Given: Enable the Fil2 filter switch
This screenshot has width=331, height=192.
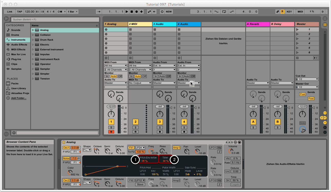Looking at the screenshot, I should pos(131,180).
